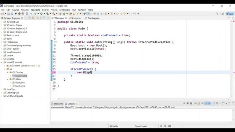Screen dimensions: 235x132
Task: Maximize the Package Explorer panel
Action: (48, 18)
